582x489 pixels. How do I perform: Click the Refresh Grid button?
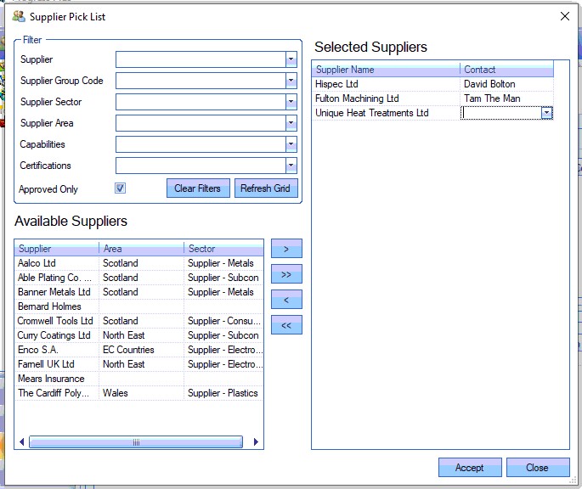click(266, 188)
